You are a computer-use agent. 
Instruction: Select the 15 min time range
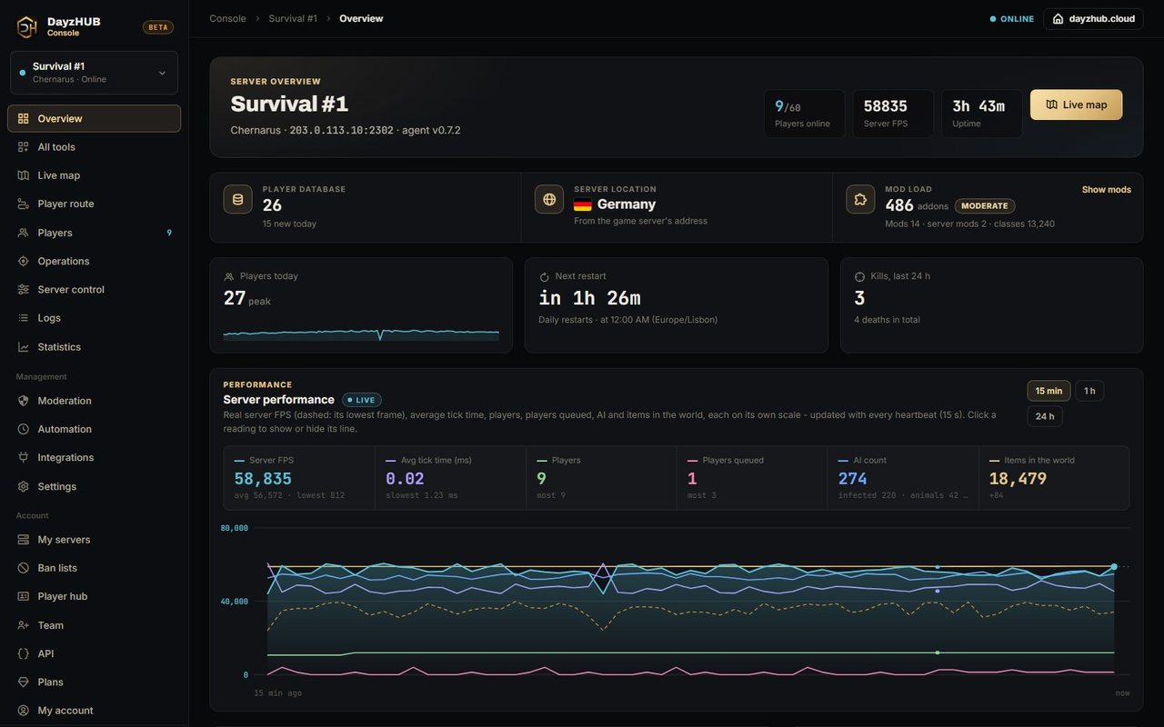[1049, 391]
